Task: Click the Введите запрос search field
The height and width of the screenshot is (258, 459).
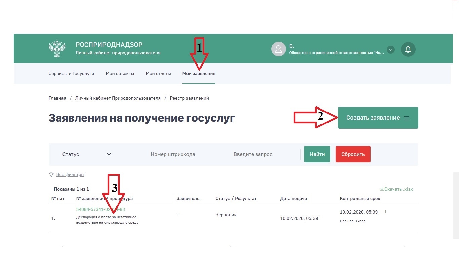Action: click(253, 154)
